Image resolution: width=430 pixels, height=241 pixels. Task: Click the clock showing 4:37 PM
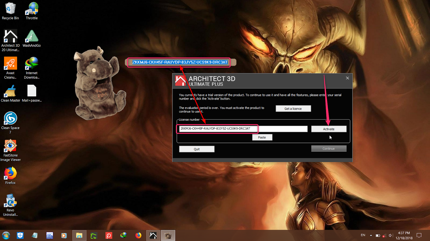tap(404, 235)
